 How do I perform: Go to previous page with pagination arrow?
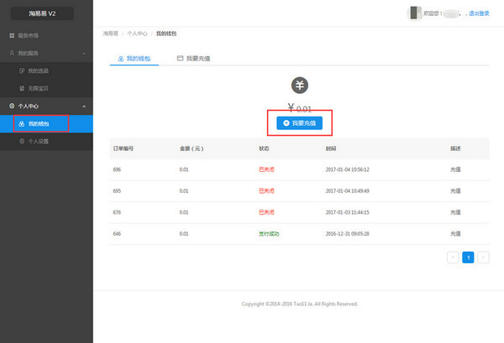point(454,257)
